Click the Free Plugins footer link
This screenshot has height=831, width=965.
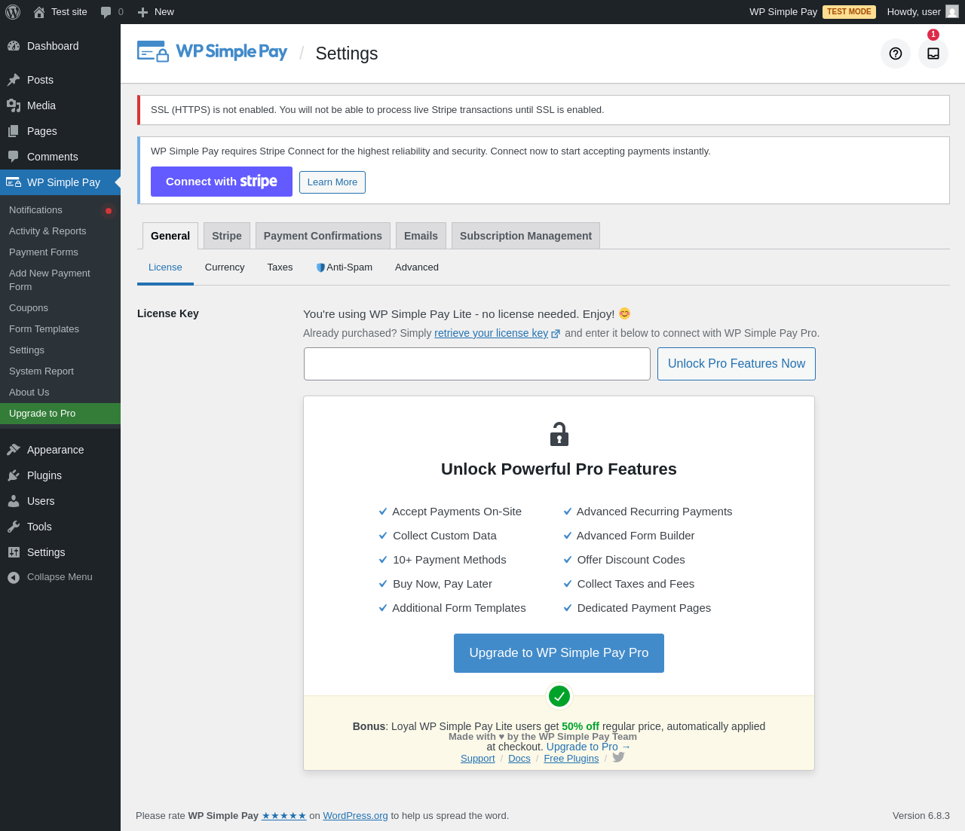[571, 758]
